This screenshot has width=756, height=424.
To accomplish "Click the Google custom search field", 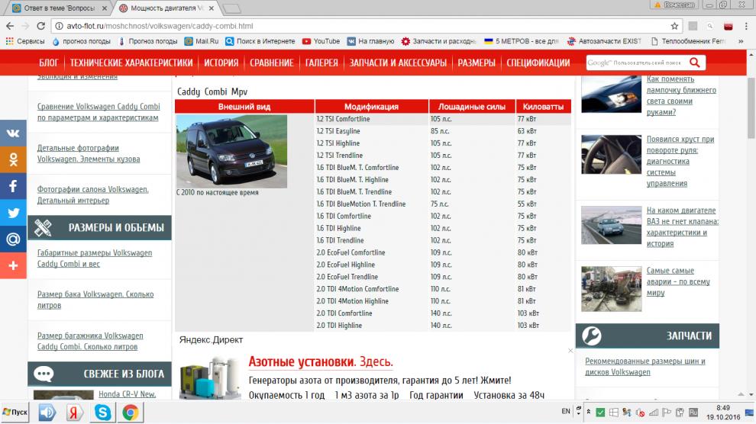I will point(636,63).
